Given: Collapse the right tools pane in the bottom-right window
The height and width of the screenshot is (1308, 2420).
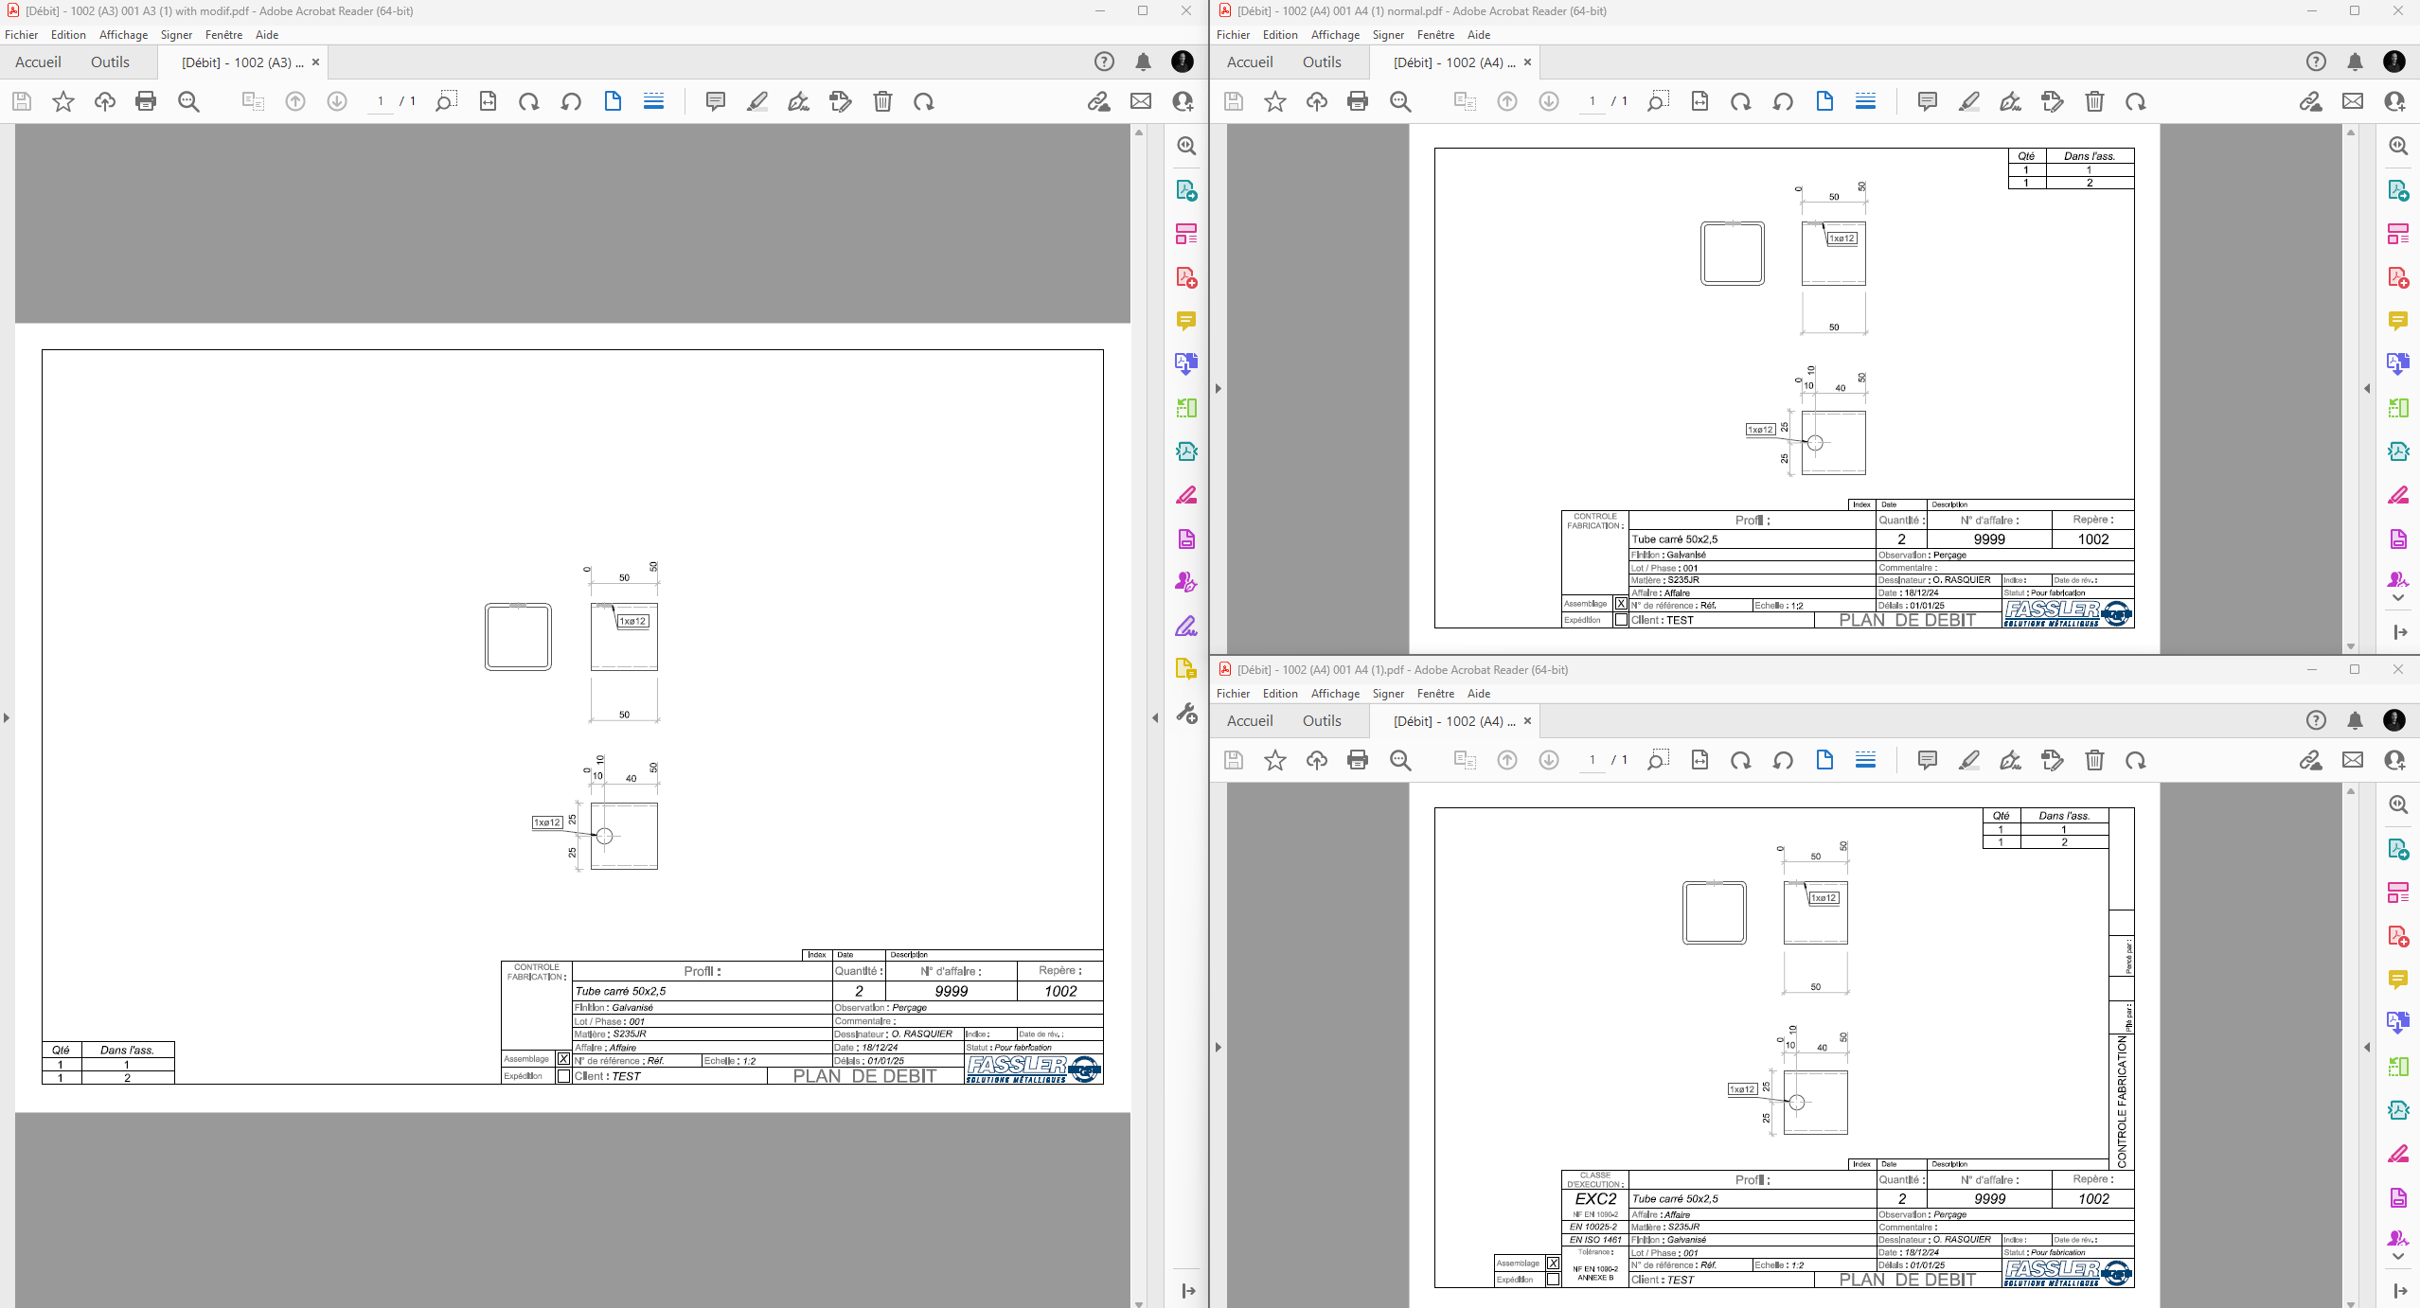Looking at the screenshot, I should pos(2367,1048).
